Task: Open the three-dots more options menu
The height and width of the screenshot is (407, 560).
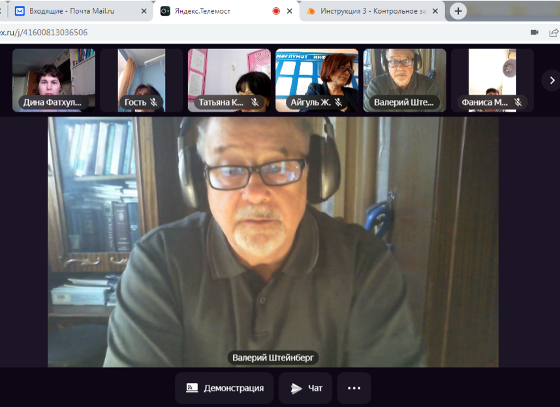Action: point(354,388)
